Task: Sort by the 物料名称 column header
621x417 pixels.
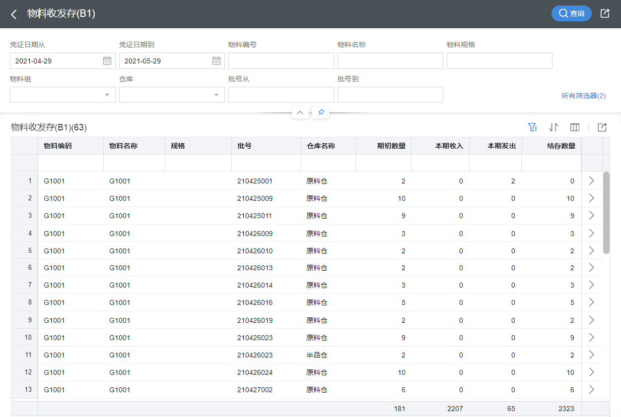Action: pos(134,146)
